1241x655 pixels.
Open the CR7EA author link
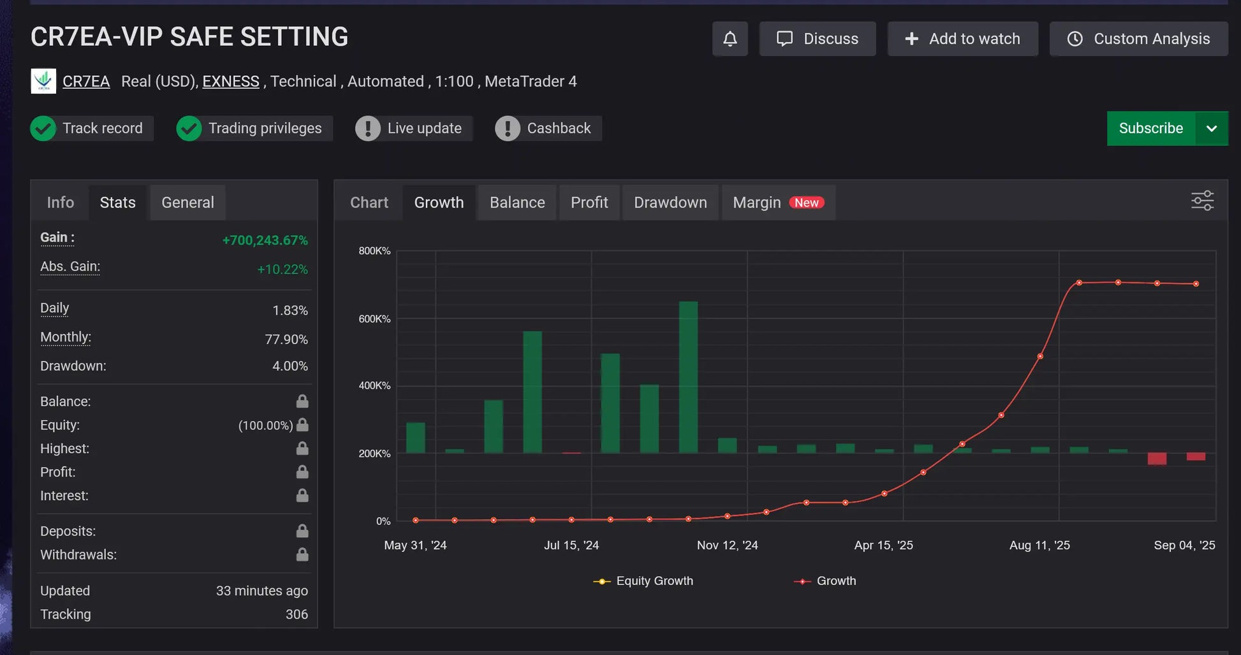[x=86, y=82]
